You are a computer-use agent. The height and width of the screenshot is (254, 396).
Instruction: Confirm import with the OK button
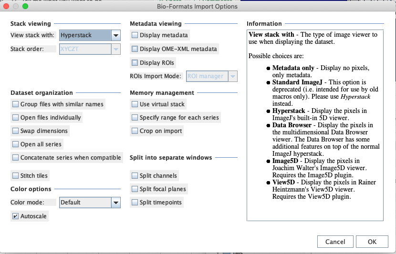372,242
